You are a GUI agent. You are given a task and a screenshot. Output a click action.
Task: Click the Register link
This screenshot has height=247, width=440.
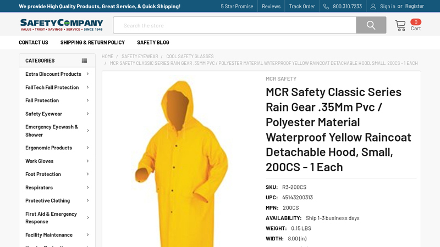tap(414, 6)
